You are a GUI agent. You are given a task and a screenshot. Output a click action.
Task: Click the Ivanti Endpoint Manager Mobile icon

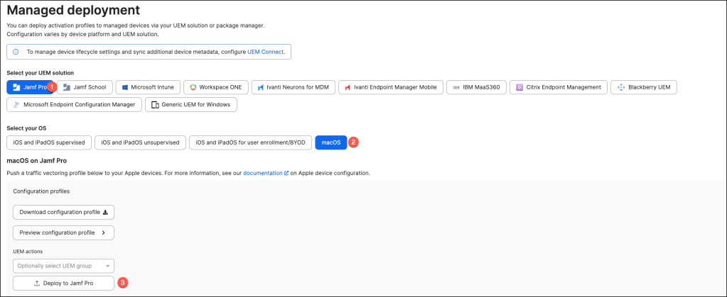click(x=348, y=87)
